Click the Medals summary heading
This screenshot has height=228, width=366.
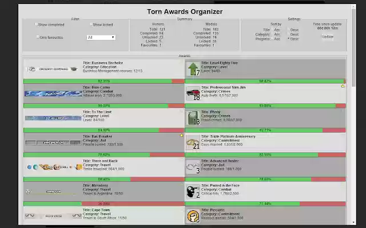tap(211, 24)
